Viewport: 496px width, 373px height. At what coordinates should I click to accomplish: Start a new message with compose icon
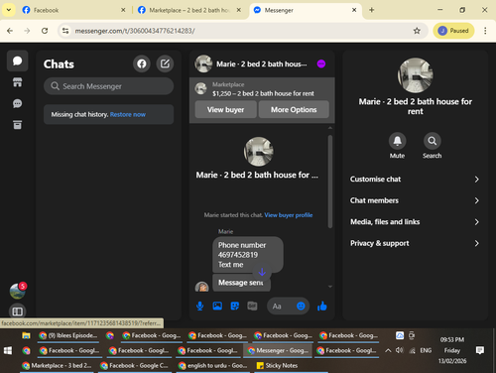(x=165, y=63)
